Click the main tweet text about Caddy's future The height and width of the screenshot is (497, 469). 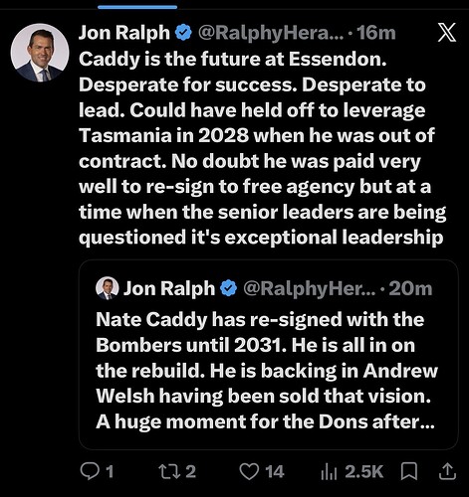262,148
